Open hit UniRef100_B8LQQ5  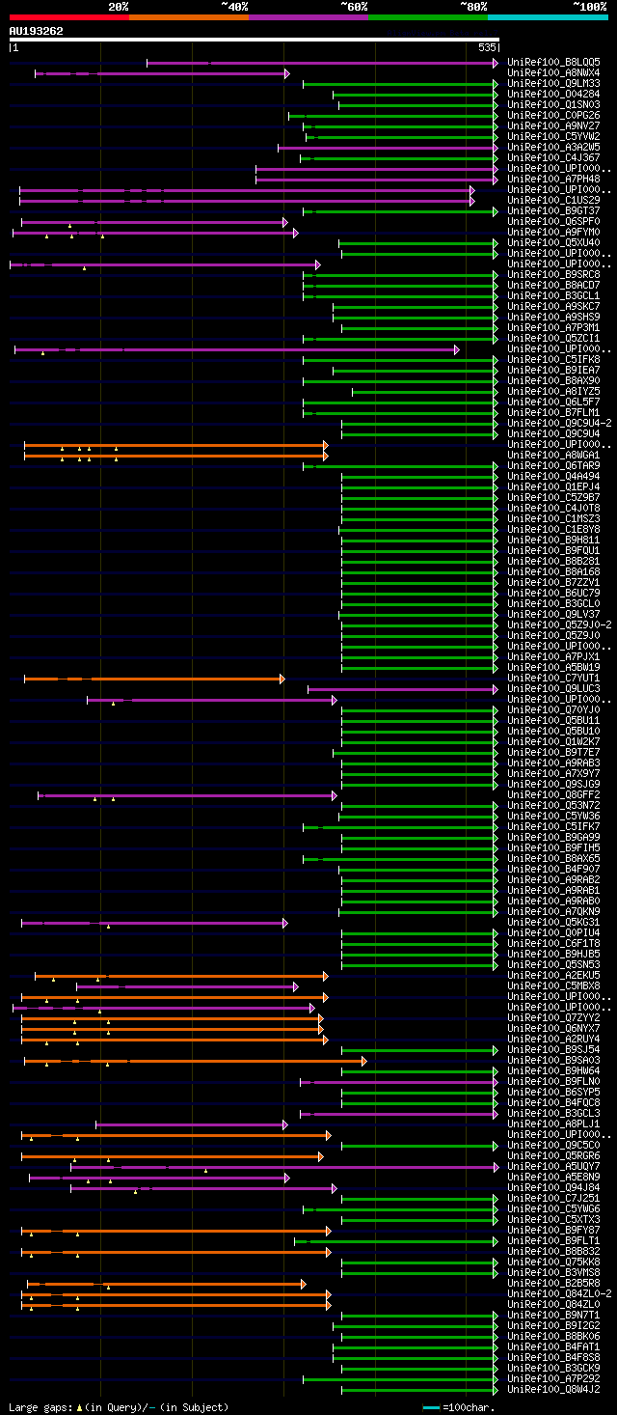[553, 63]
